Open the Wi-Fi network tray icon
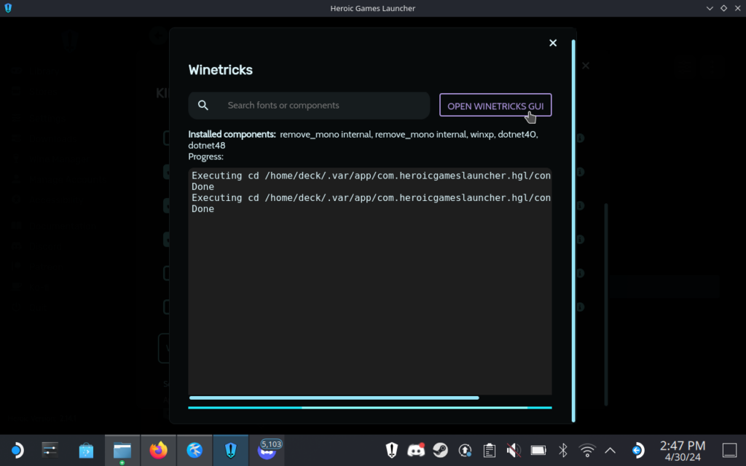Screen dimensions: 746x466 pyautogui.click(x=587, y=450)
